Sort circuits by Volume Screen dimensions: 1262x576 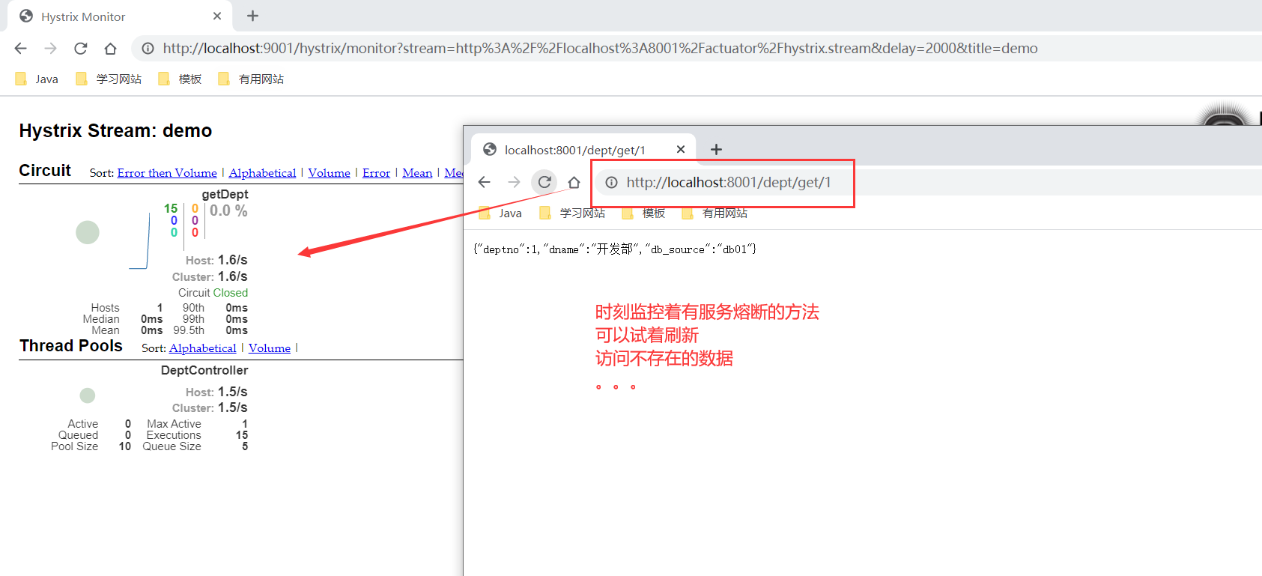coord(329,173)
